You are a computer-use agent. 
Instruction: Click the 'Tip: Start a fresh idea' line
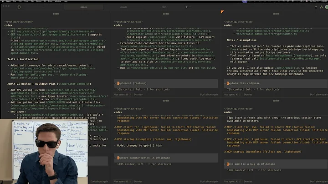tap(274, 119)
